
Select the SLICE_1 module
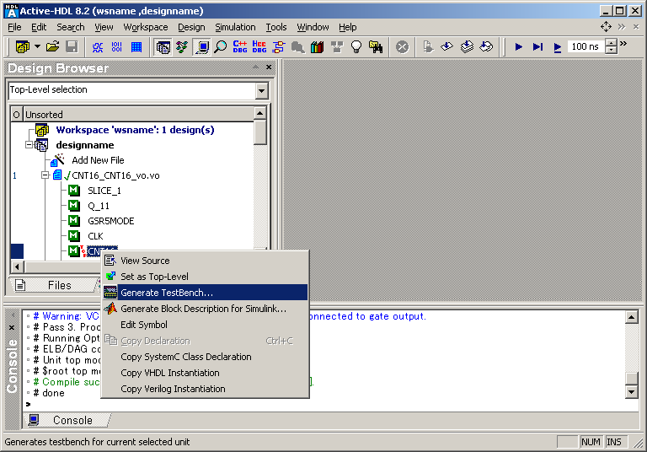coord(104,191)
